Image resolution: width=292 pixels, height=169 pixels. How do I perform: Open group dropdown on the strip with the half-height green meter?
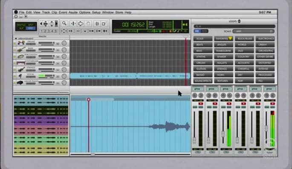[x=226, y=89]
